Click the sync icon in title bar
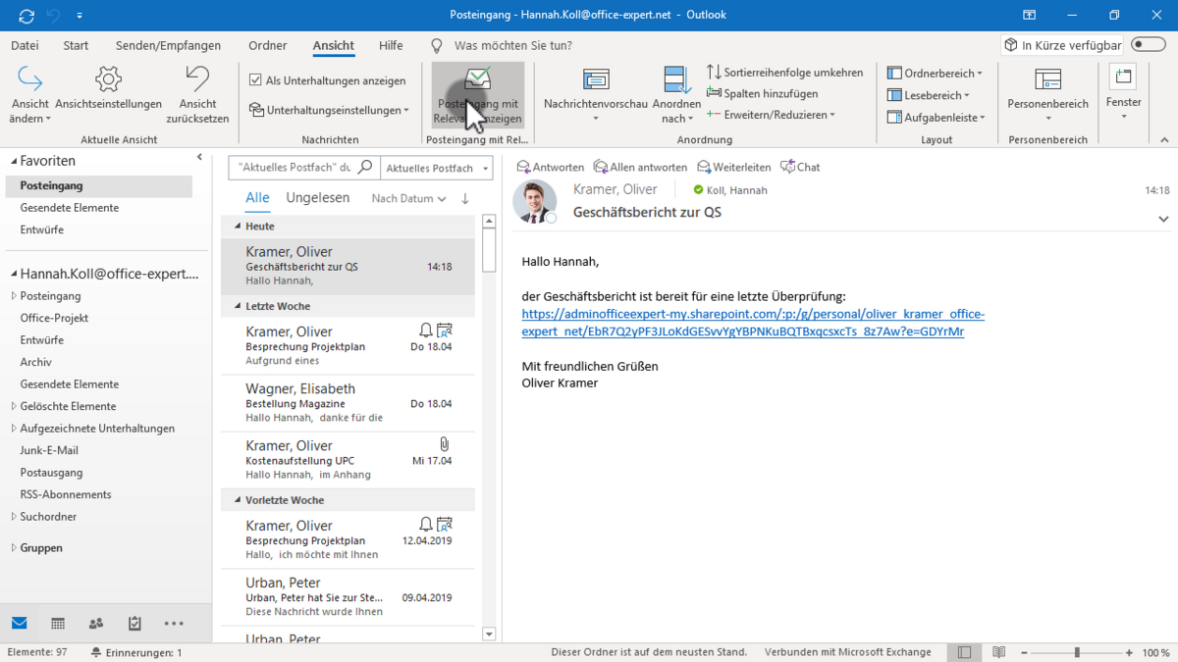Image resolution: width=1178 pixels, height=662 pixels. [x=27, y=16]
